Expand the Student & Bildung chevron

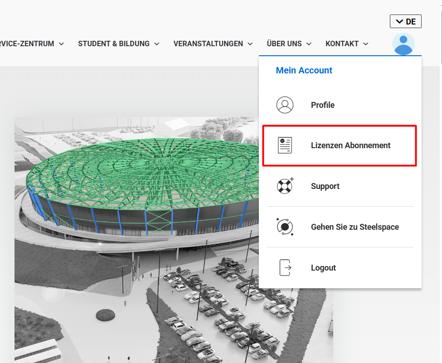(x=157, y=44)
